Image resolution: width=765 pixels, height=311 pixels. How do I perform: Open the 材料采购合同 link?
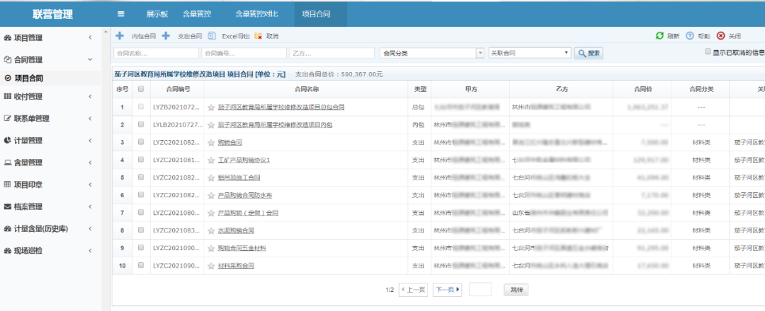[x=236, y=266]
